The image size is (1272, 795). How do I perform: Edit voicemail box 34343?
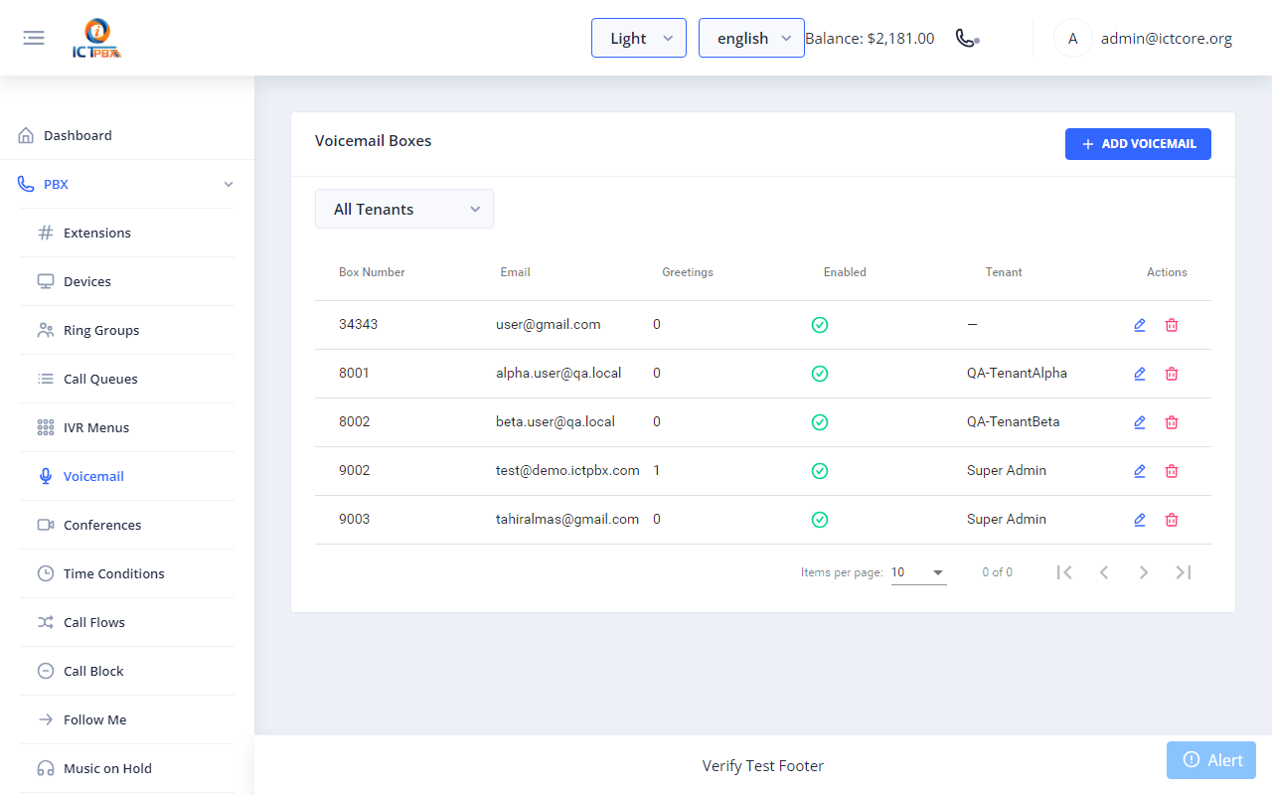click(1140, 325)
